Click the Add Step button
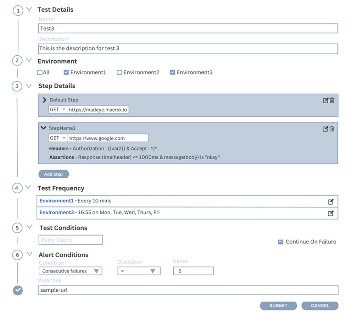Image resolution: width=358 pixels, height=320 pixels. coord(54,174)
